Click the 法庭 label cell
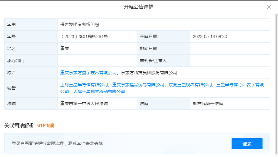Viewport: 278px width, 157px height. (x=163, y=104)
